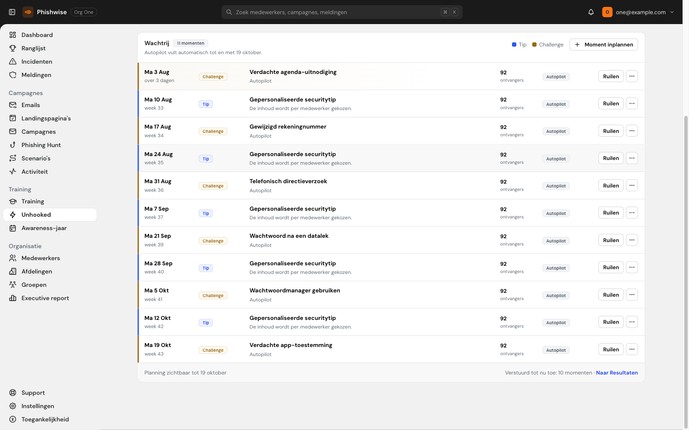
Task: Click the '11 momenten' count badge
Action: coord(191,43)
